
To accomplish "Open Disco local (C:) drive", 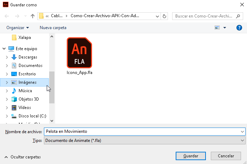I will coord(32,116).
